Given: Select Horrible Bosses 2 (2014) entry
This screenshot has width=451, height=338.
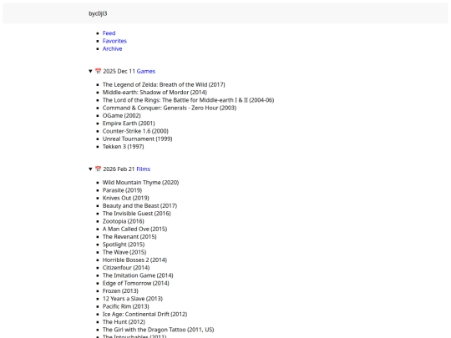Looking at the screenshot, I should 134,260.
